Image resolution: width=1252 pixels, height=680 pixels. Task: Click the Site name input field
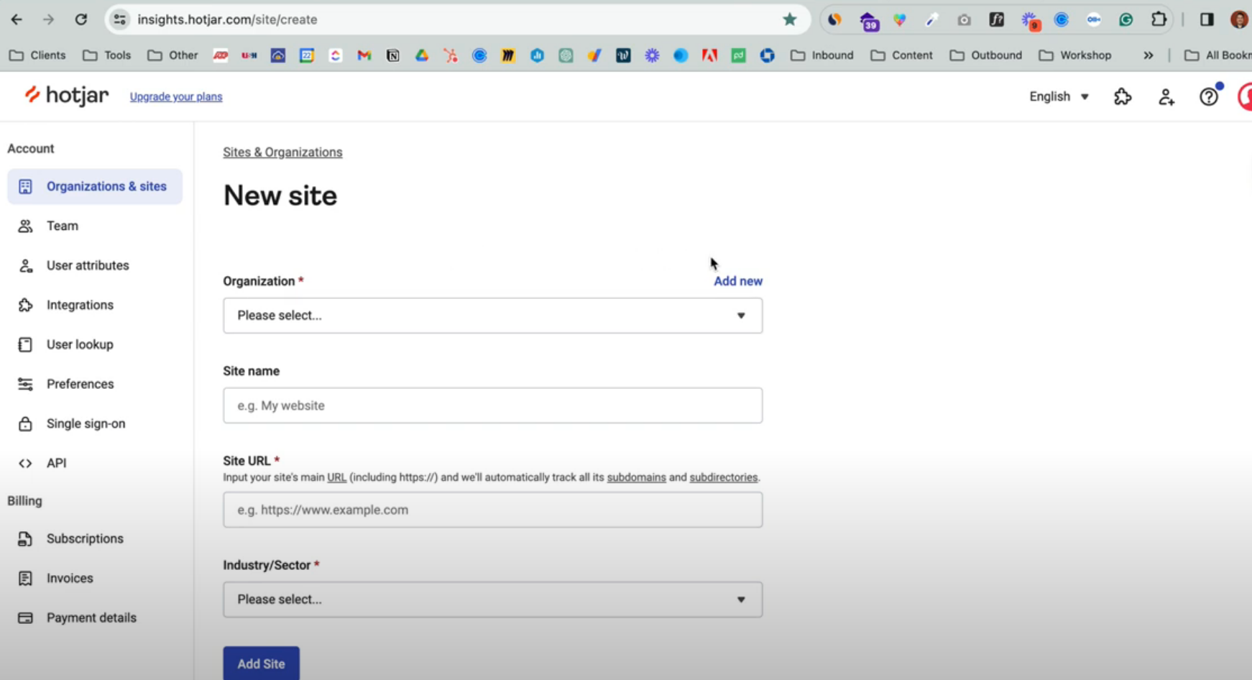[x=492, y=405]
